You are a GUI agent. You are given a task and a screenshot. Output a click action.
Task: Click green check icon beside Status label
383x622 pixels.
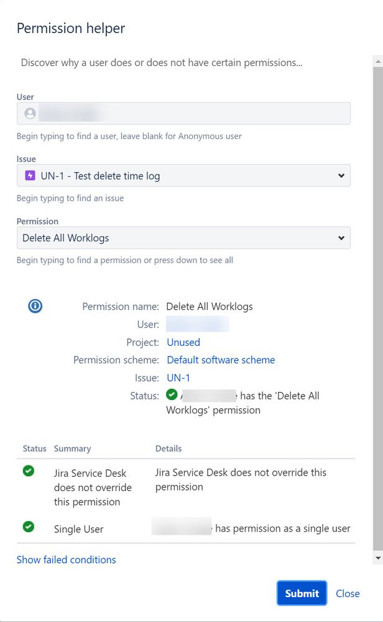tap(172, 395)
